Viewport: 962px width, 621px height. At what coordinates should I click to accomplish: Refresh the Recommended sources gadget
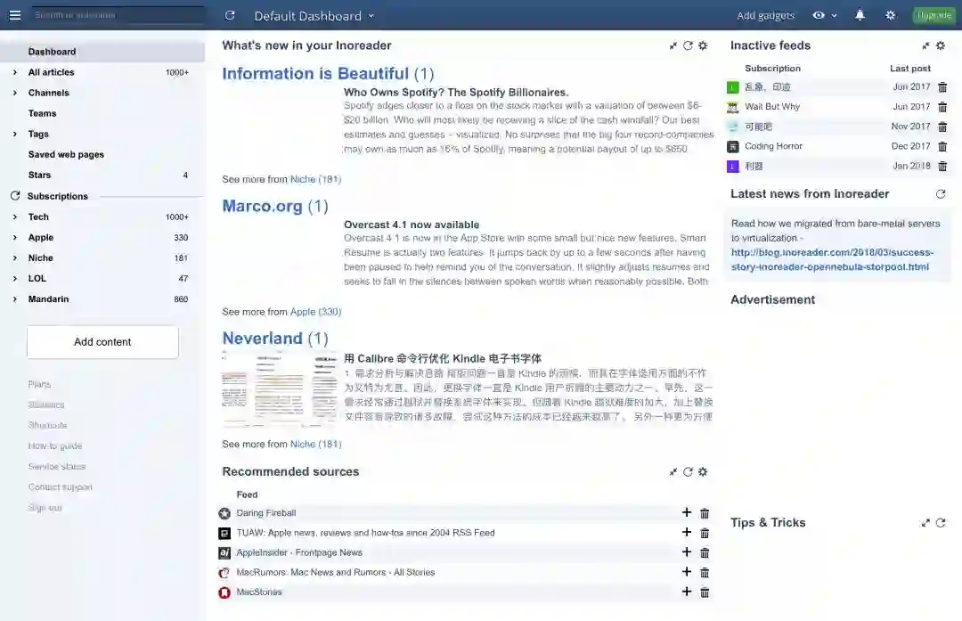pyautogui.click(x=688, y=472)
